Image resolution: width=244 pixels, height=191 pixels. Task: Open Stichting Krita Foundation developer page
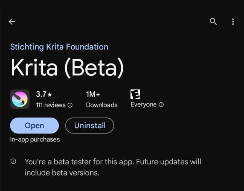coord(59,47)
